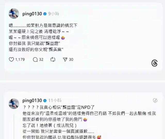The width and height of the screenshot is (165, 139).
Task: Open ping0130 profile from the second post
Action: point(32,100)
